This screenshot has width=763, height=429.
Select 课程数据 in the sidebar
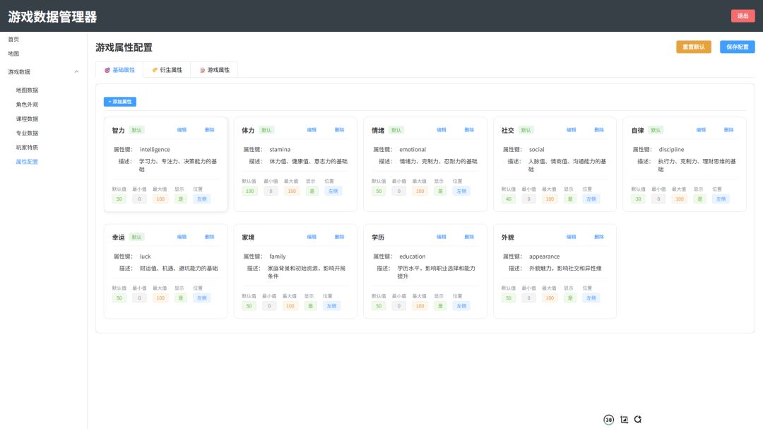[x=27, y=119]
